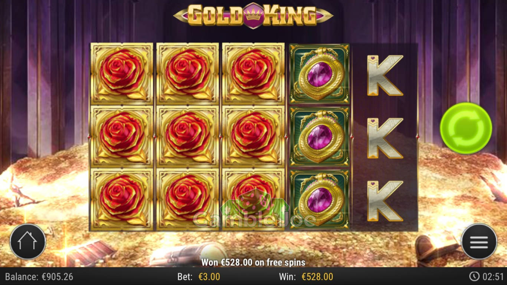This screenshot has width=507, height=285.
Task: Click the Won €528.00 on free spins message
Action: (x=253, y=262)
